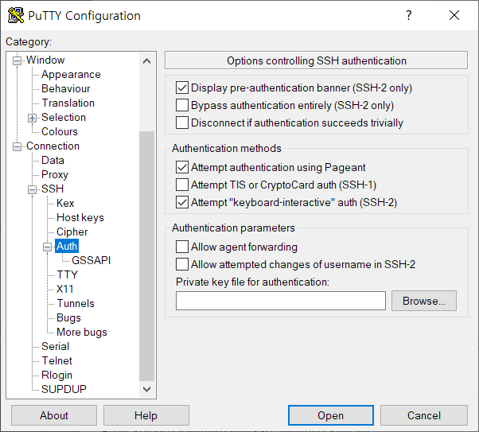479x432 pixels.
Task: Open the Cipher category
Action: (x=72, y=232)
